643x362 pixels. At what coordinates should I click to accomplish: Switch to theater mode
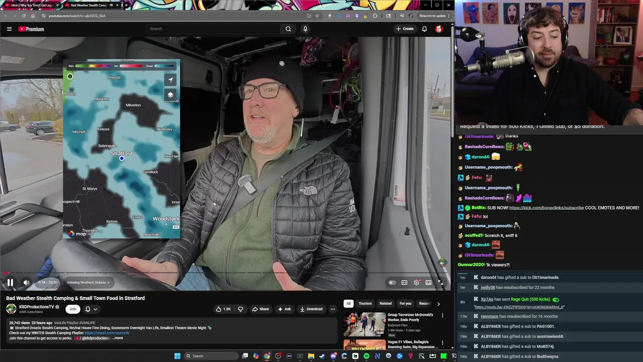428,283
